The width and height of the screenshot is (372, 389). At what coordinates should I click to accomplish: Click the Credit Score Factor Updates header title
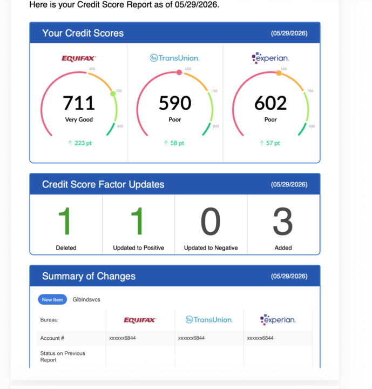(103, 184)
